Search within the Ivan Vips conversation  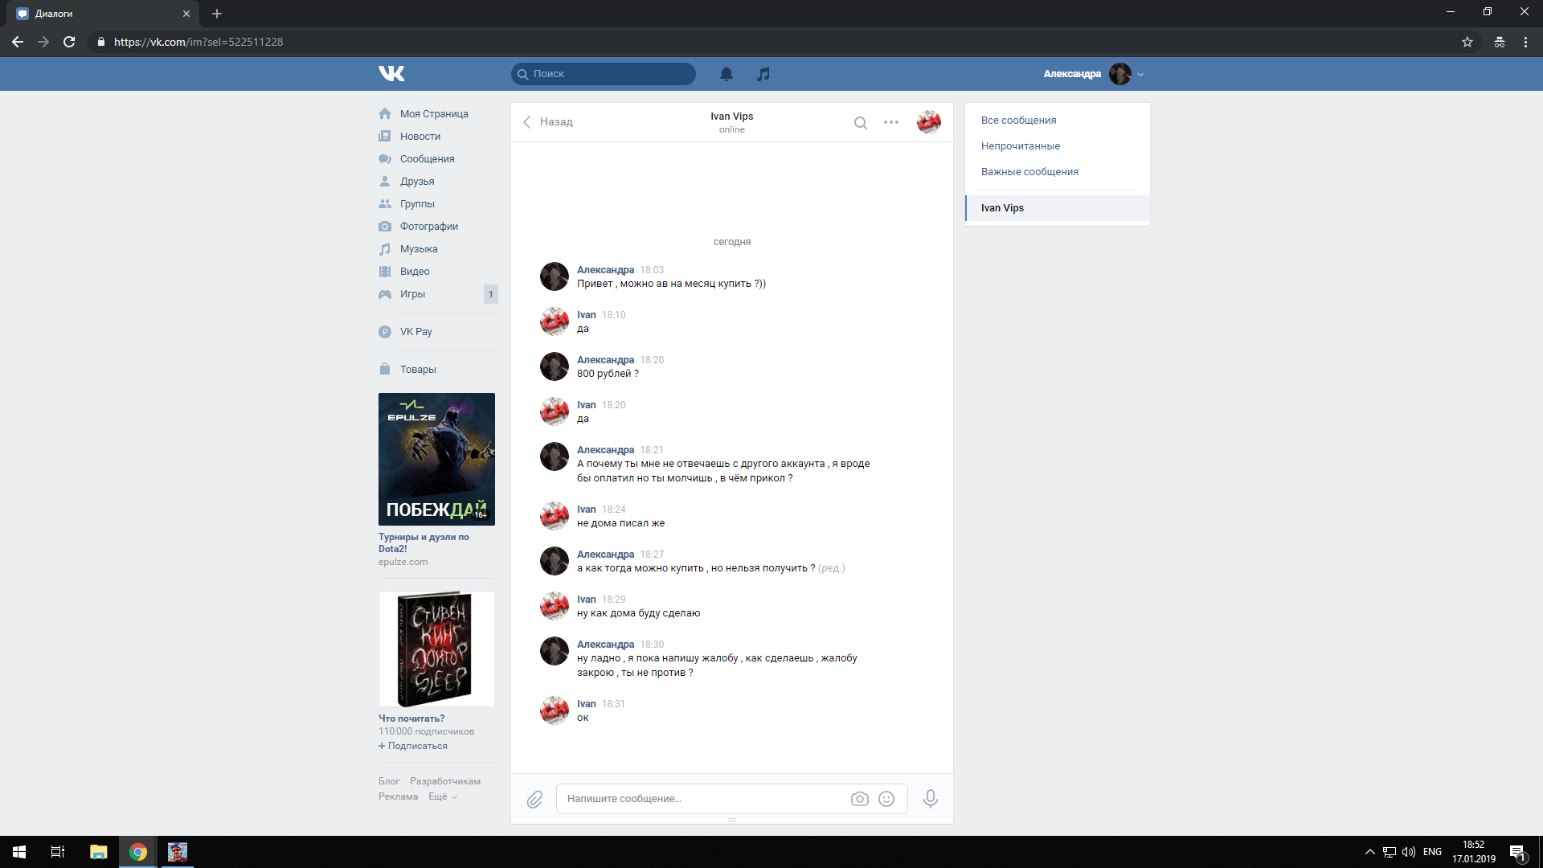click(x=861, y=123)
